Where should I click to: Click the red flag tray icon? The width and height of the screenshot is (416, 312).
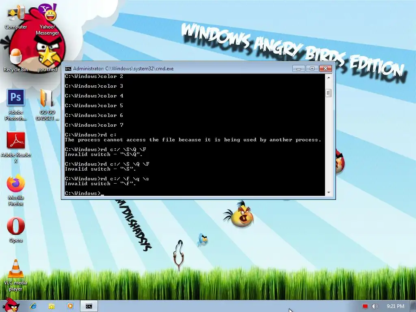365,306
